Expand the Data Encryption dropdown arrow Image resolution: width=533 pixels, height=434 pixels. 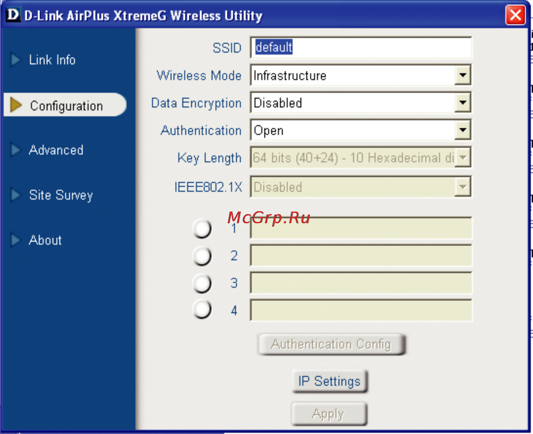(x=463, y=103)
